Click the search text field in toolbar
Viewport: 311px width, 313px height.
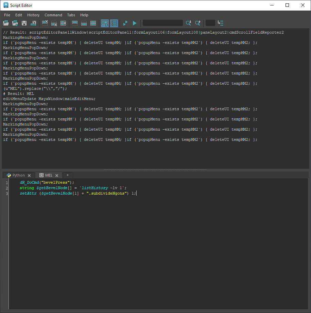(162, 23)
